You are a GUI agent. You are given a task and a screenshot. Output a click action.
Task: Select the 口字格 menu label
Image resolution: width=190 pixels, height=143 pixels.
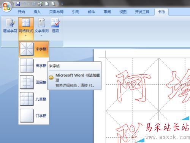(x=41, y=116)
